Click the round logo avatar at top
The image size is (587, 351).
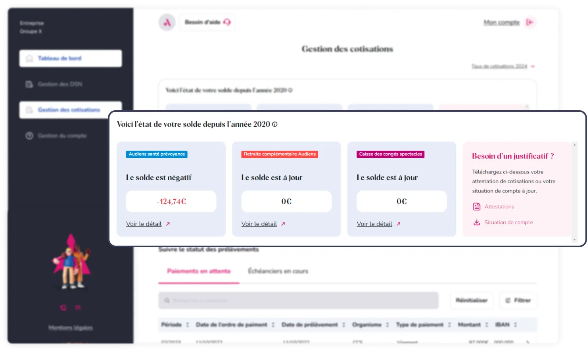[x=167, y=23]
